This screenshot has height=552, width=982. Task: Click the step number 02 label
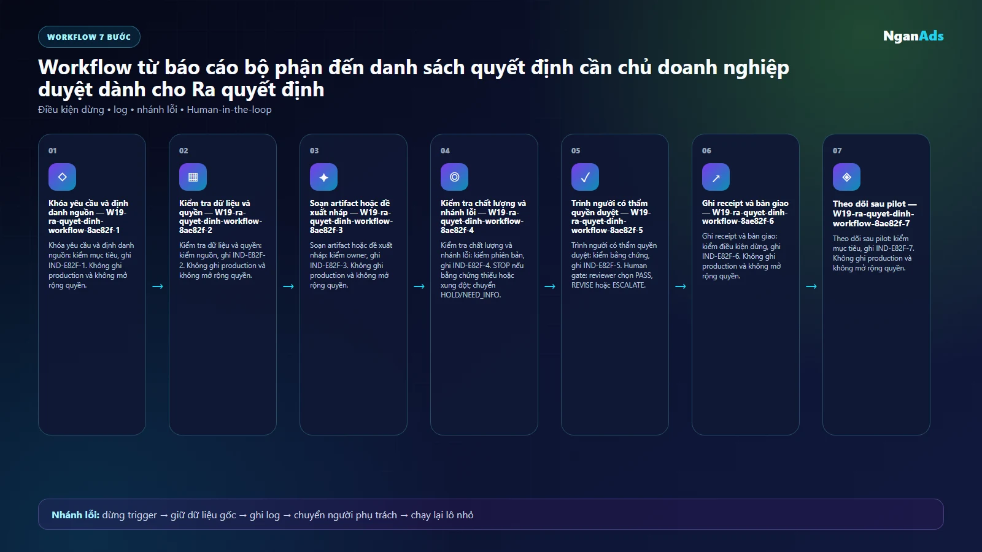pos(184,150)
